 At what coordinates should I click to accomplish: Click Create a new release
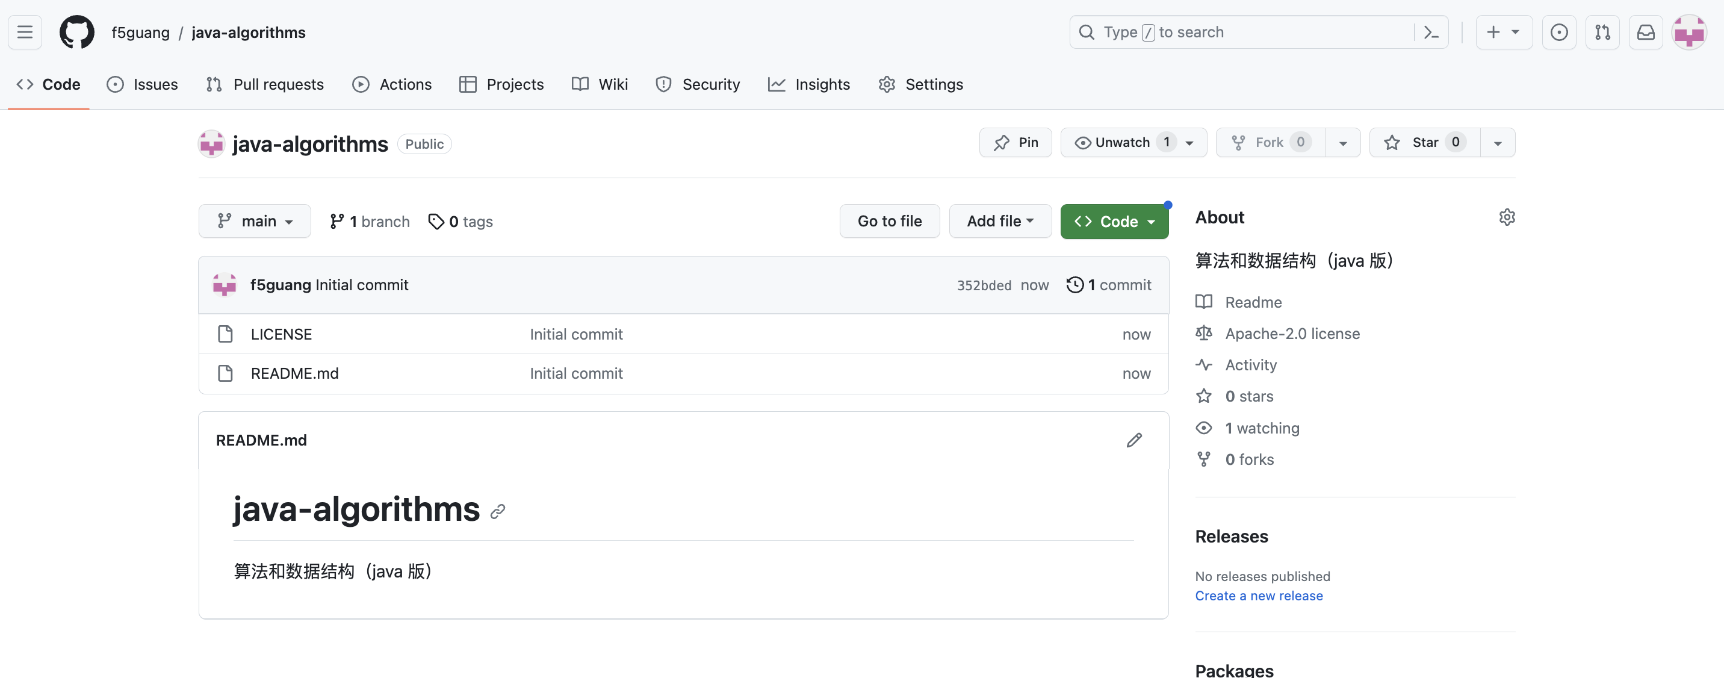1259,596
